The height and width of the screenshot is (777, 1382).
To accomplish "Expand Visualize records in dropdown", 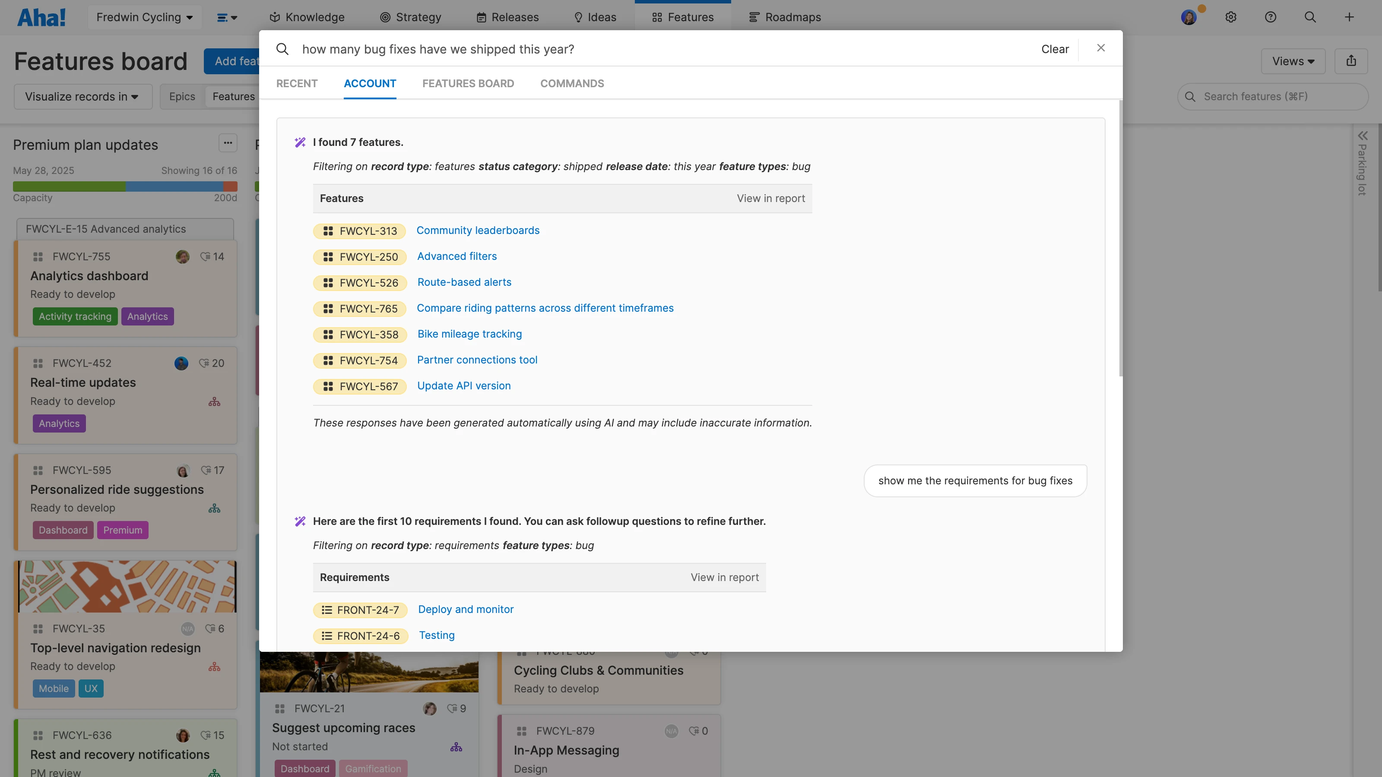I will click(x=82, y=97).
